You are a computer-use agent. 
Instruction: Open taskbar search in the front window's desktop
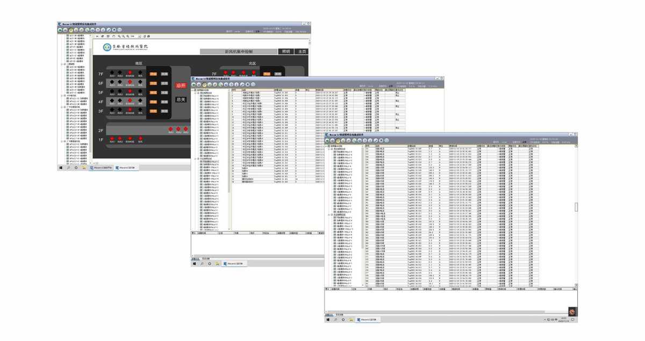tap(336, 319)
